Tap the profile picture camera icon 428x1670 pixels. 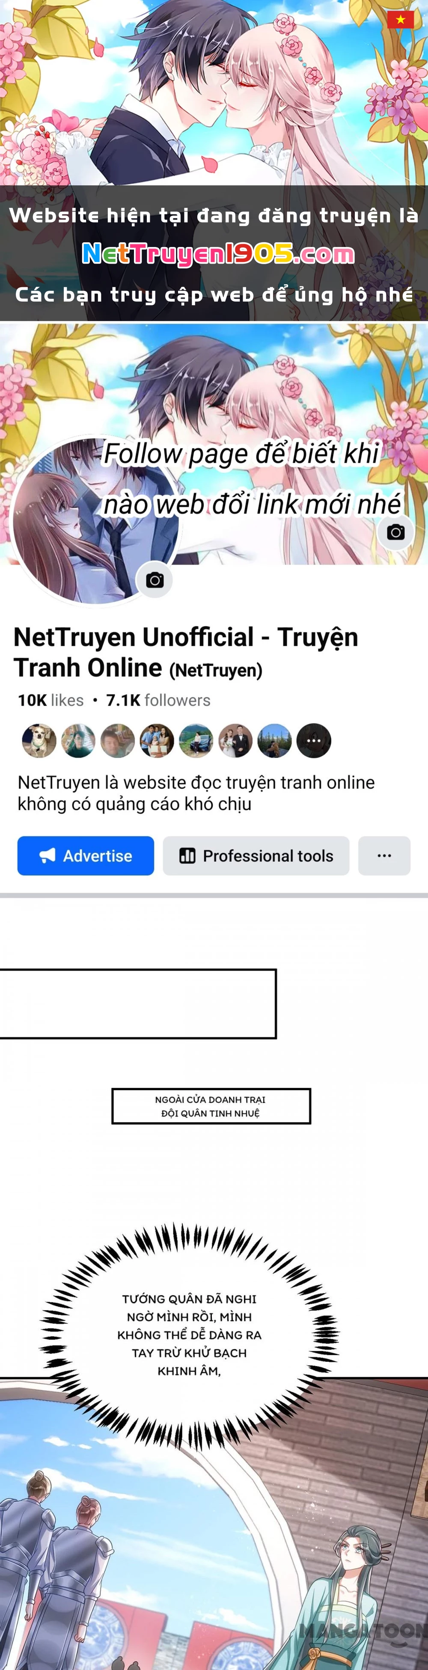(155, 580)
